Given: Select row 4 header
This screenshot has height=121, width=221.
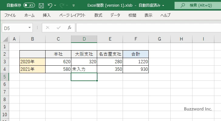Looking at the screenshot, I should (x=5, y=69).
